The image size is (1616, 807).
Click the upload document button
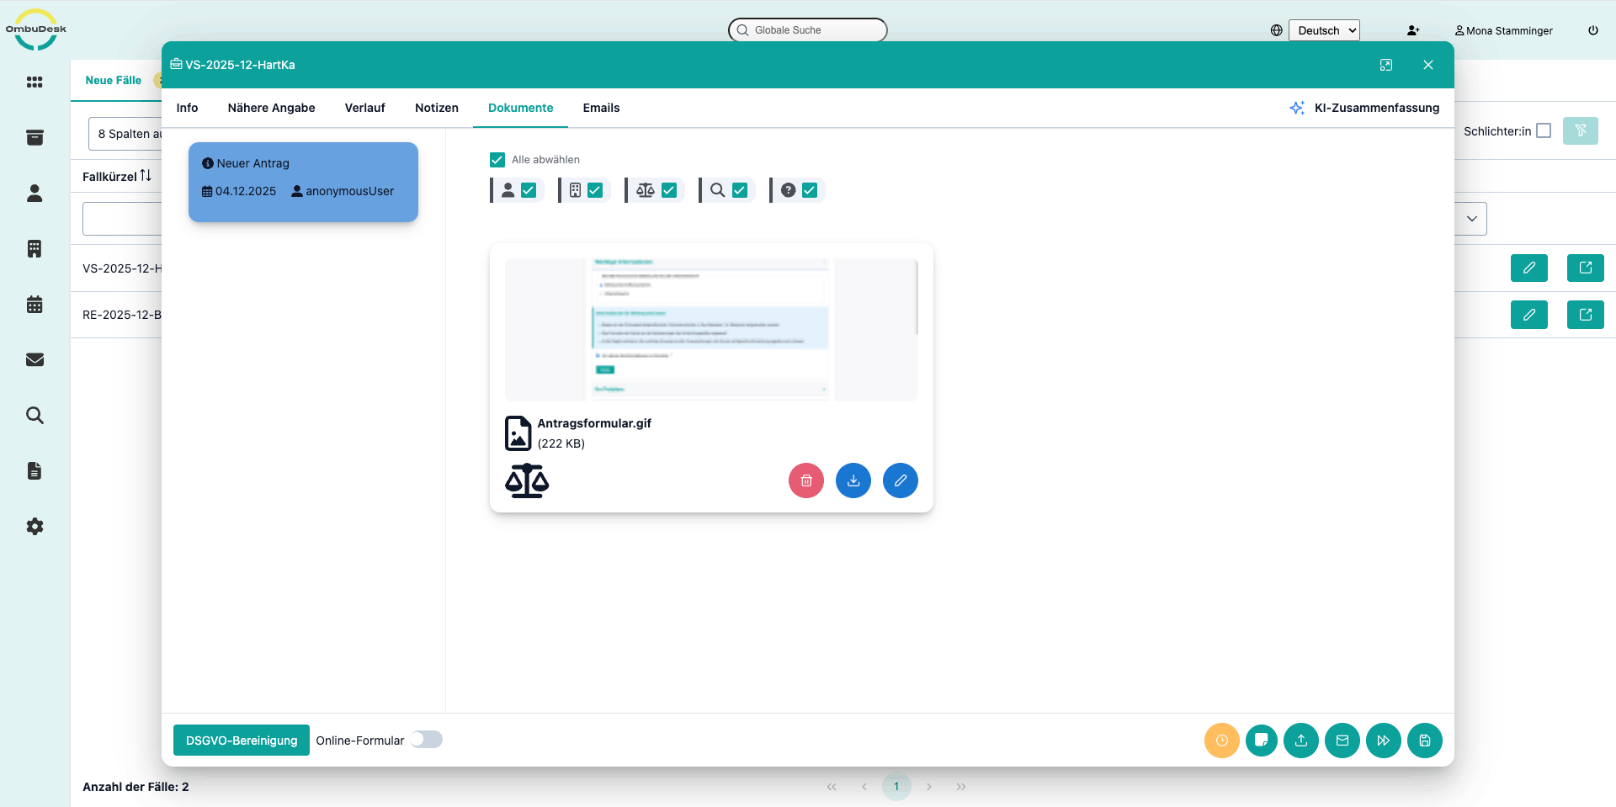pos(1300,741)
